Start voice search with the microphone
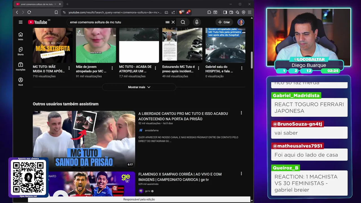Screen dimensions: 361x203 197,22
